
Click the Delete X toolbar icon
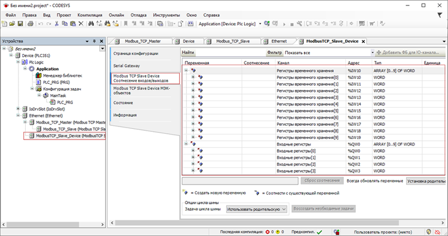[x=81, y=24]
